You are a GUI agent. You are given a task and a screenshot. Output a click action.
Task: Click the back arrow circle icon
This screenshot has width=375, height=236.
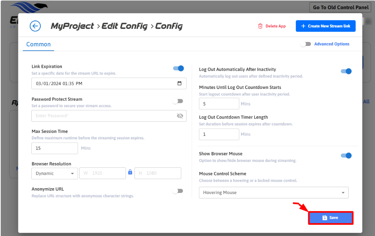(x=35, y=26)
